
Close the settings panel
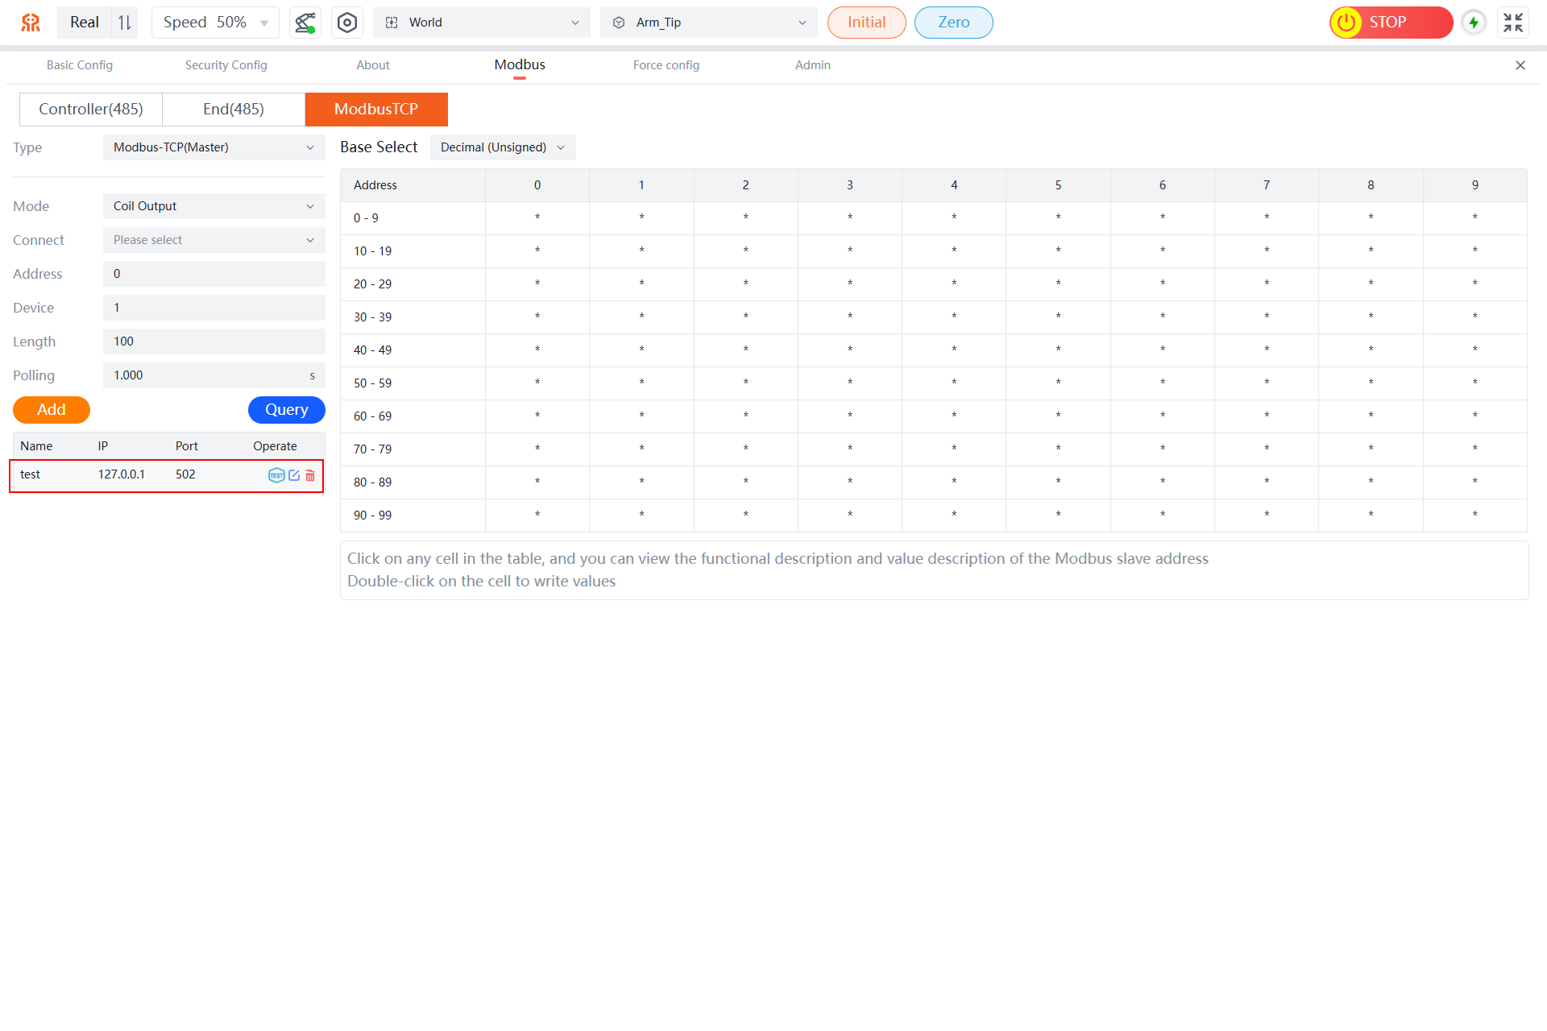1520,65
